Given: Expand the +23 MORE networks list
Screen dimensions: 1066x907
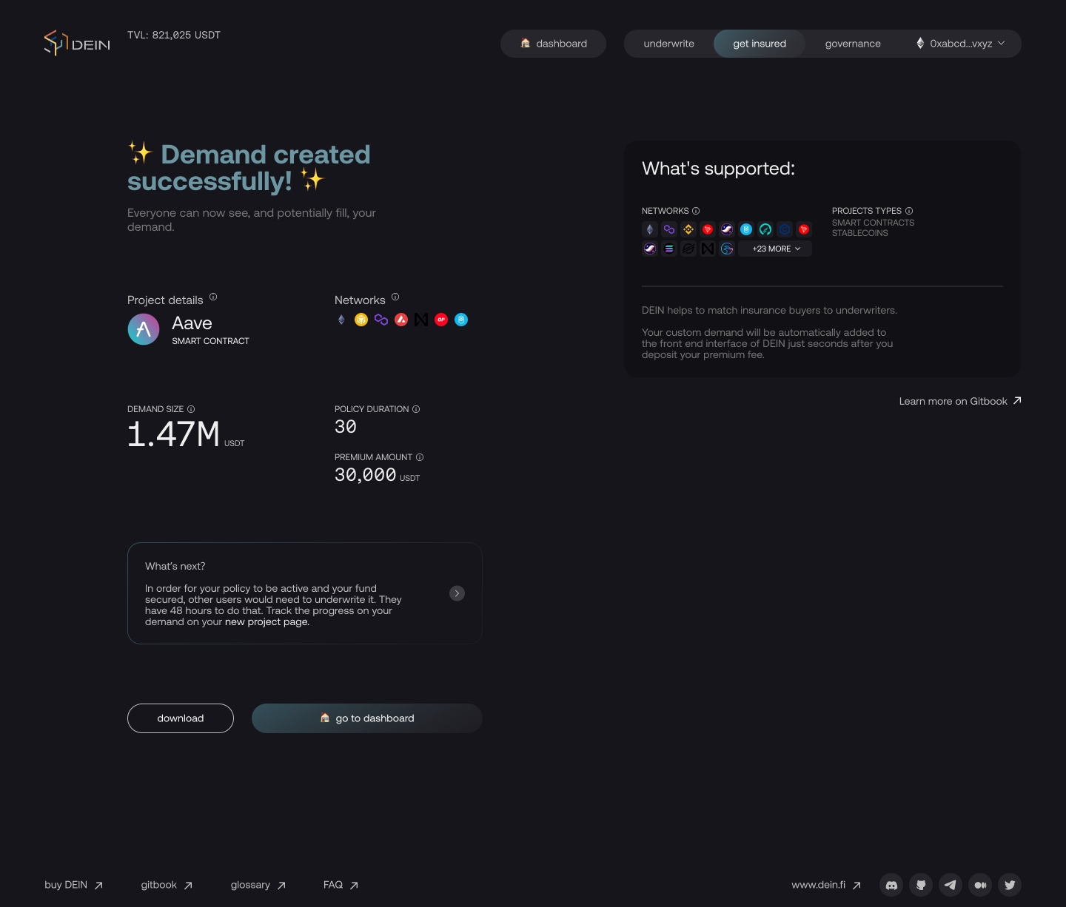Looking at the screenshot, I should [x=774, y=249].
